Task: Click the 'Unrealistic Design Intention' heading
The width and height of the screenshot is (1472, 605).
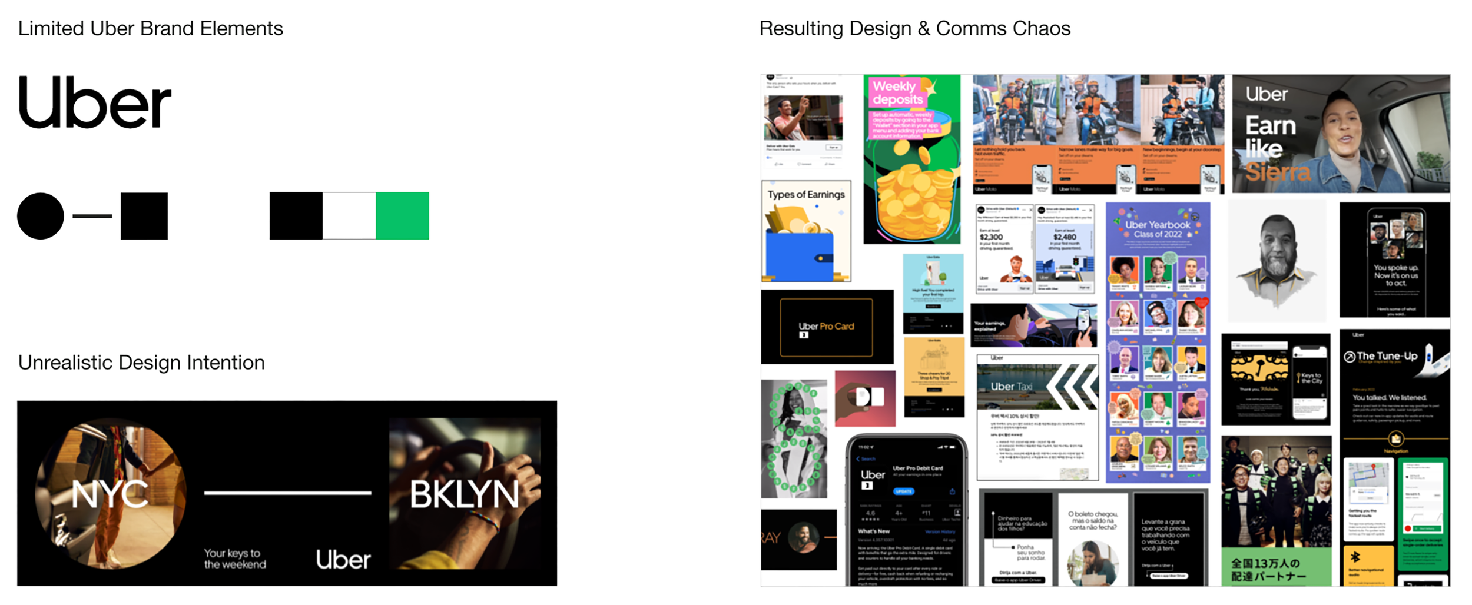Action: pos(141,363)
